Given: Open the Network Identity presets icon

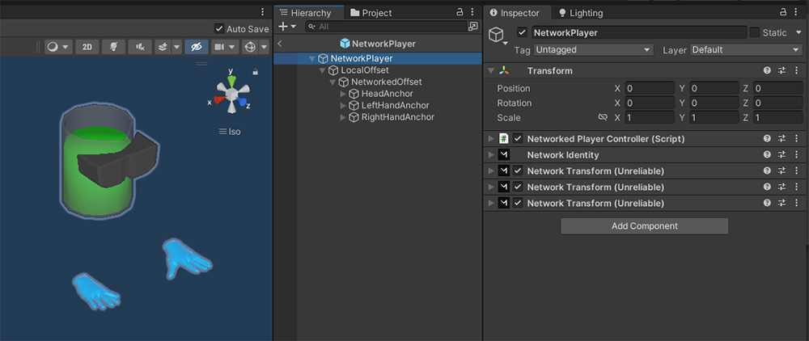Looking at the screenshot, I should pos(781,154).
